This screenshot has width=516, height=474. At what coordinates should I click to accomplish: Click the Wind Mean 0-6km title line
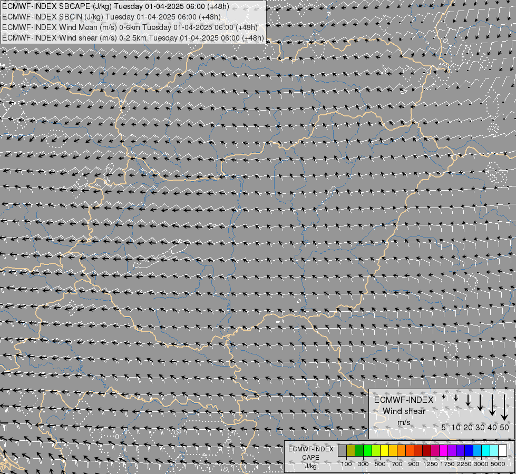[x=130, y=27]
